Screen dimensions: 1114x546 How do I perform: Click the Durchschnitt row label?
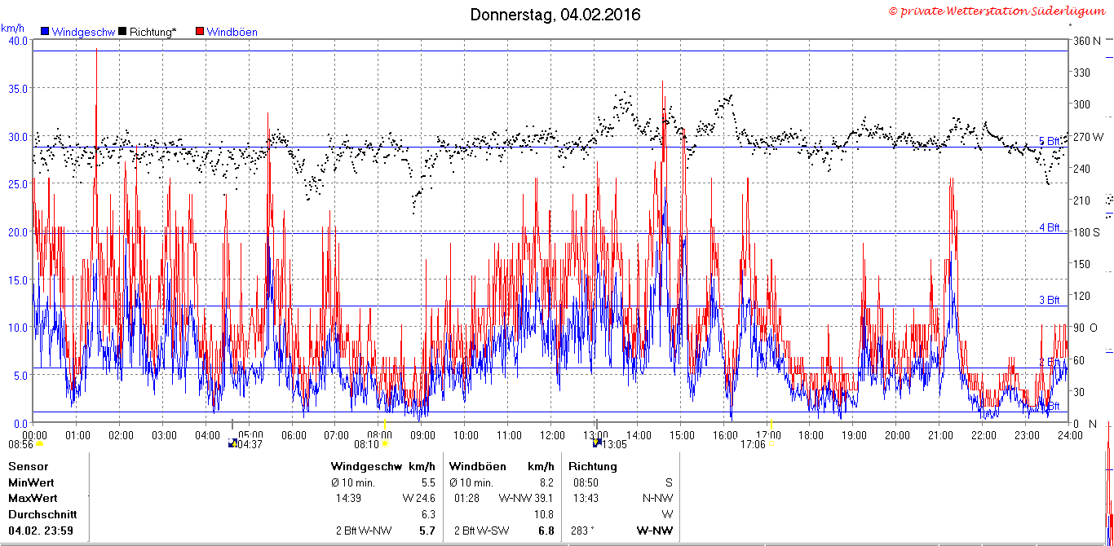[x=42, y=514]
